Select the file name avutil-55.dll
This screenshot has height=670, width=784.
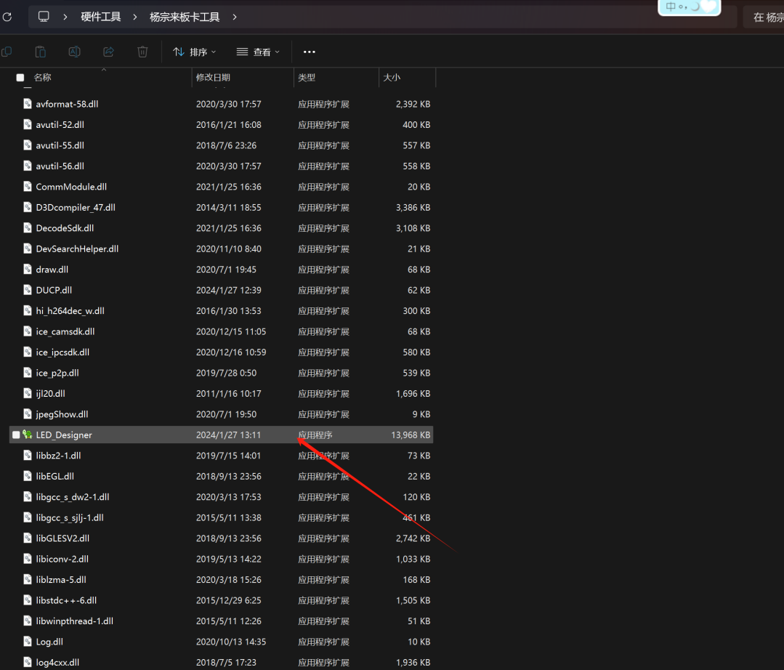tap(60, 145)
